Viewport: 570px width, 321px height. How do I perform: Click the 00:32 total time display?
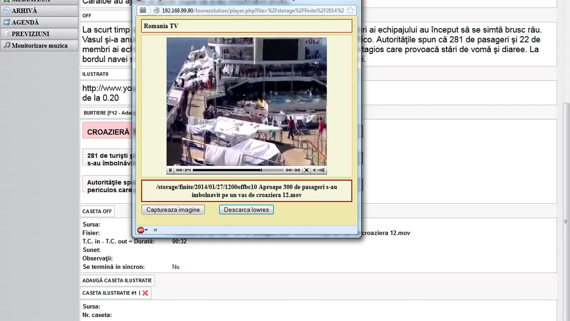292,170
